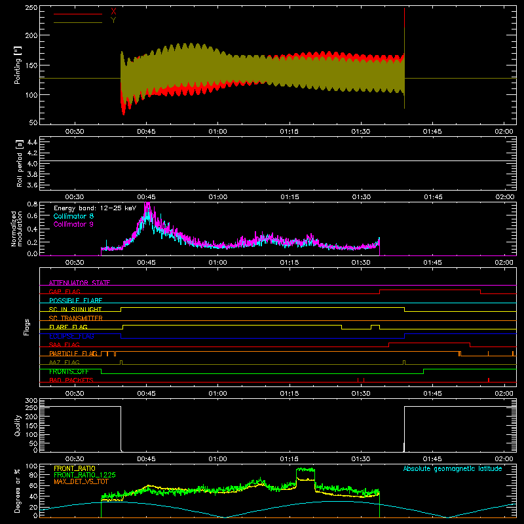The image size is (524, 524).
Task: Click 00:45 label under Pointing plot
Action: point(146,132)
